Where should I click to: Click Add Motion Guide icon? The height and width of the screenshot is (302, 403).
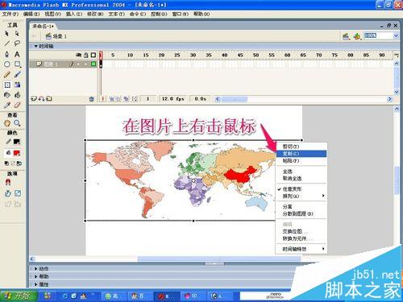point(41,99)
